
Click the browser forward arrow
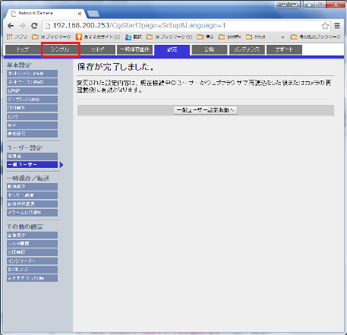coord(23,26)
